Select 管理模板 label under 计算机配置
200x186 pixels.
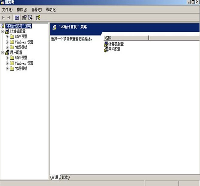(21, 47)
